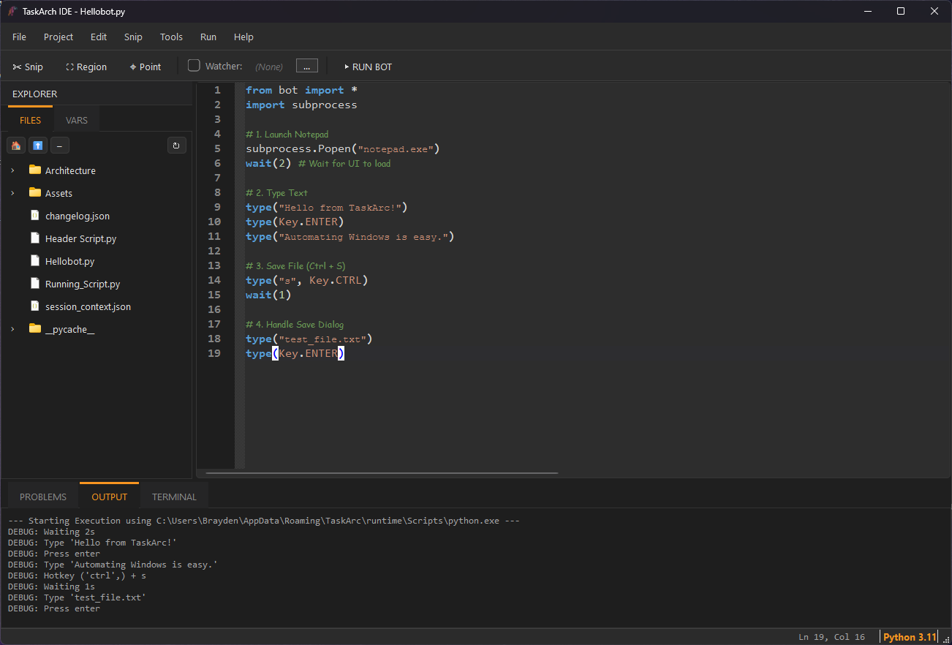This screenshot has height=645, width=952.
Task: Select the __pycache__ folder name
Action: point(69,329)
